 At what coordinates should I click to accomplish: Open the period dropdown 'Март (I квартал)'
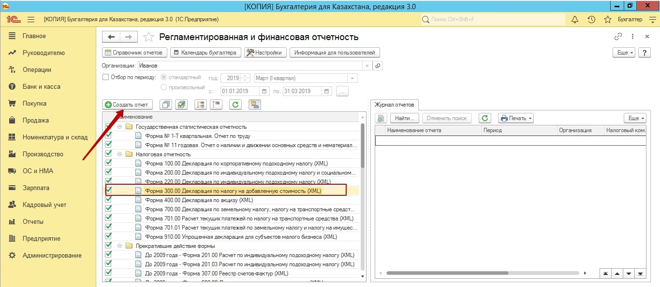353,78
